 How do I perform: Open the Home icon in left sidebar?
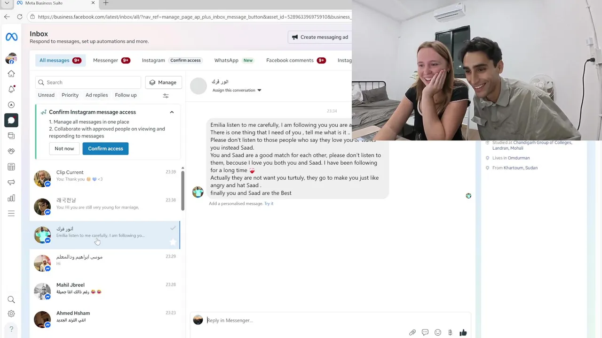pos(11,74)
